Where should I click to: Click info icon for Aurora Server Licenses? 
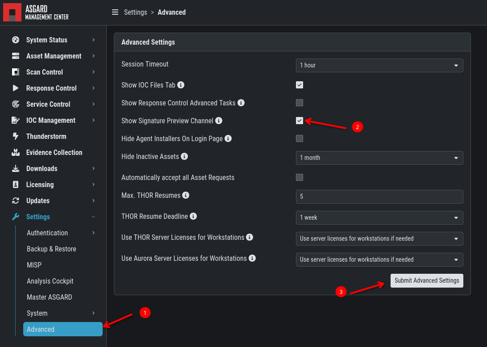coord(252,258)
